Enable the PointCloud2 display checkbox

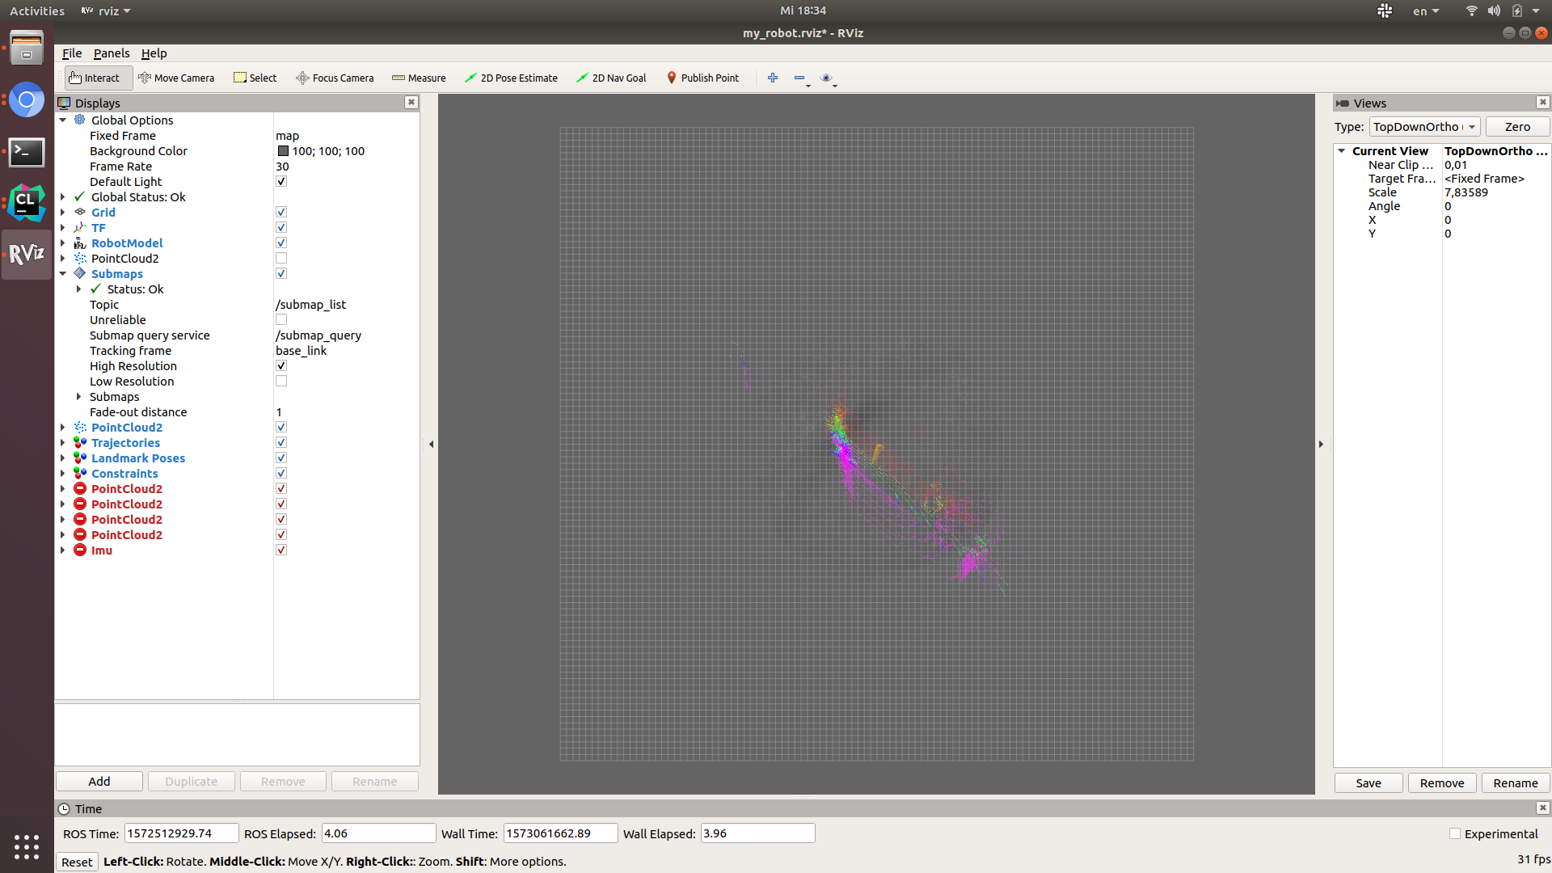(281, 258)
